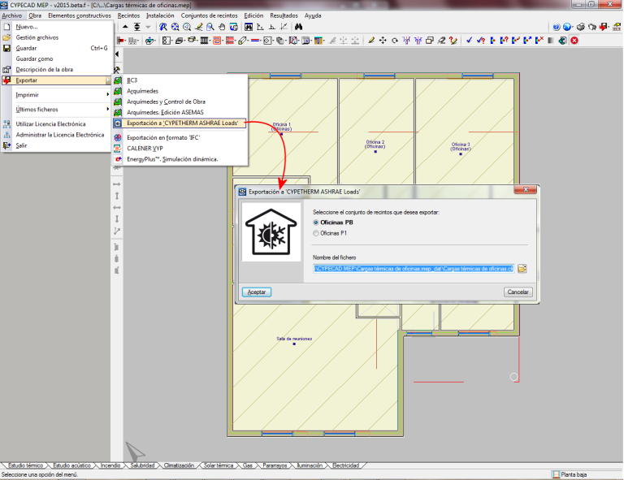This screenshot has width=624, height=480.
Task: Click the Nuevo new file icon
Action: pos(7,27)
